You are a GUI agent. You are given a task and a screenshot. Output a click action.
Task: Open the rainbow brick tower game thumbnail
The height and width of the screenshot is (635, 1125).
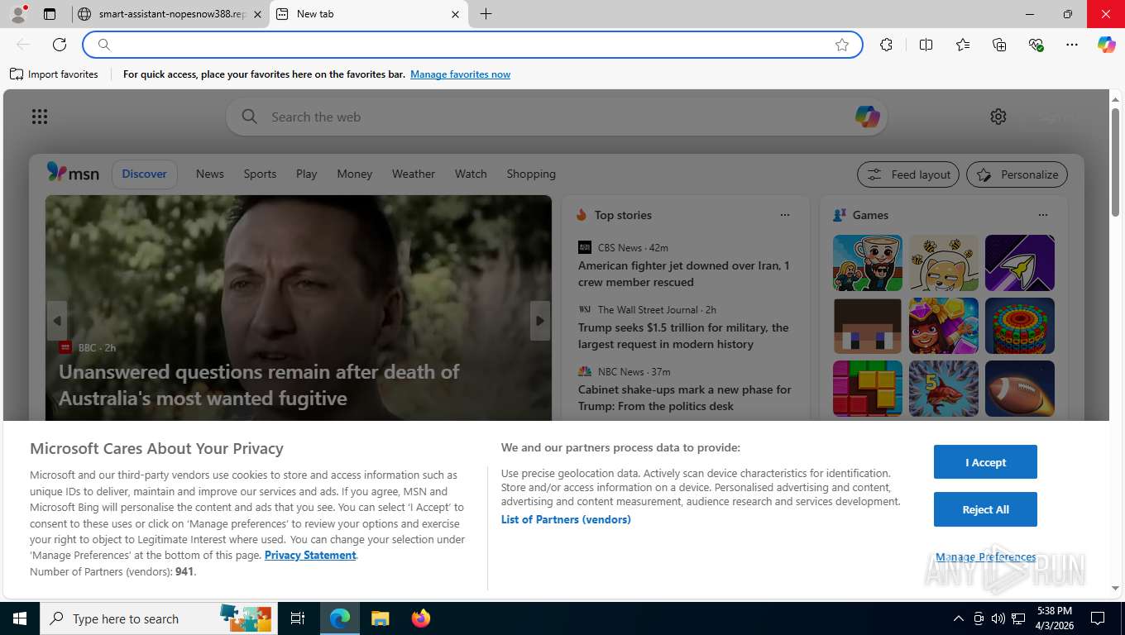1020,326
